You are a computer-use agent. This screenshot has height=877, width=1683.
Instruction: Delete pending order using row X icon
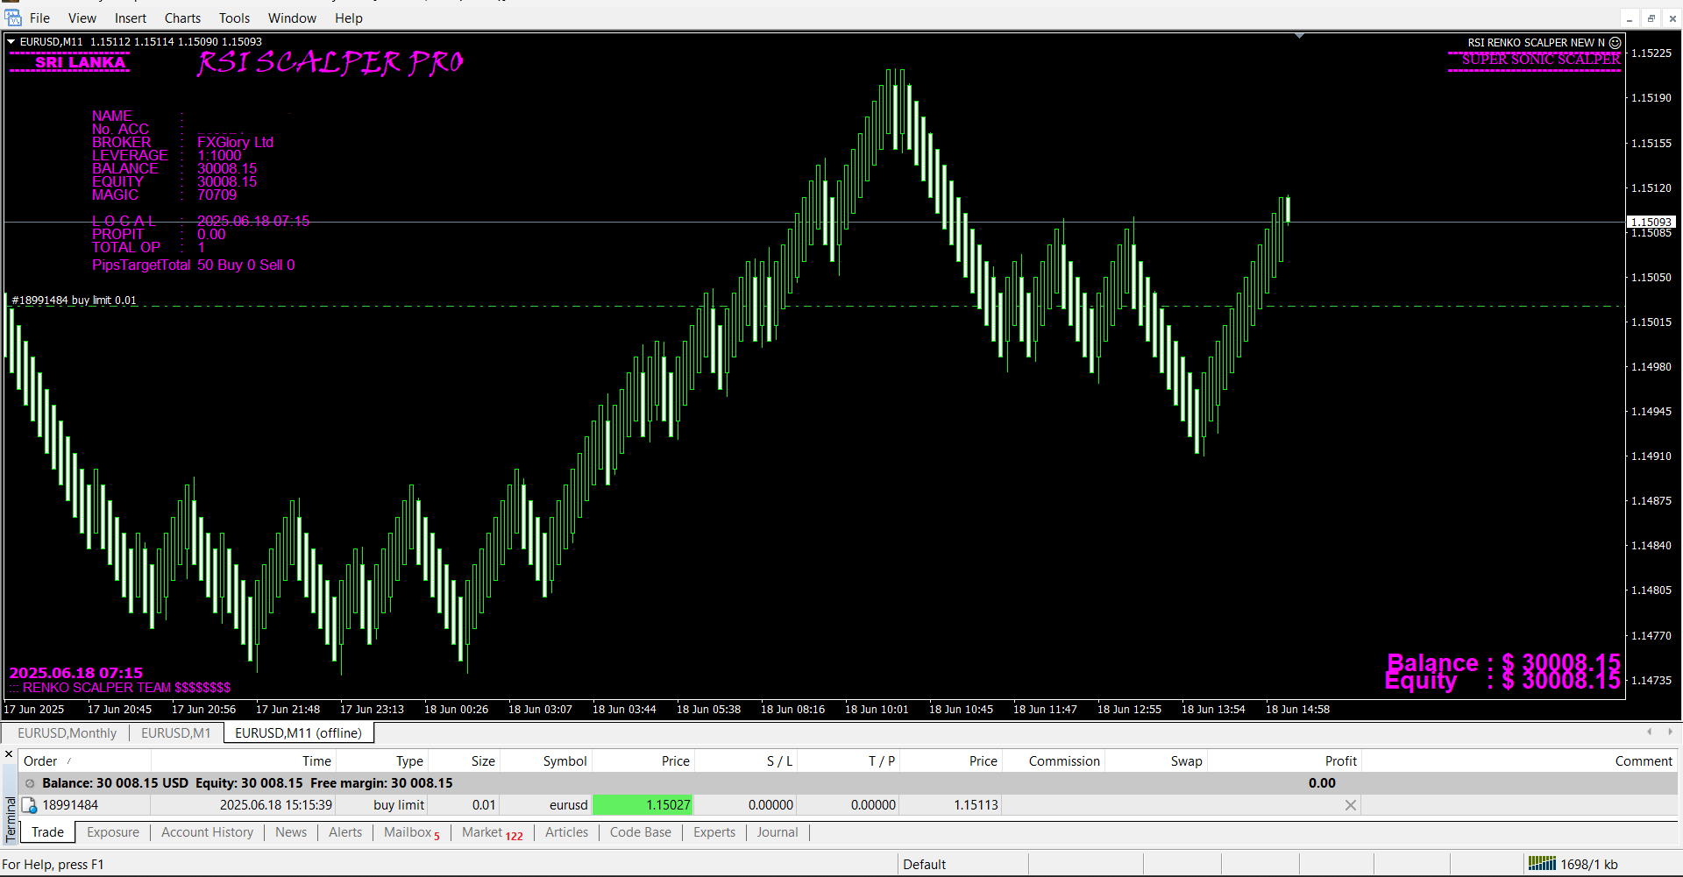tap(1350, 805)
